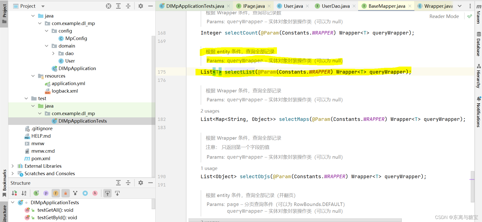482x222 pixels.
Task: Close the UserDao.java tab
Action: [x=354, y=6]
